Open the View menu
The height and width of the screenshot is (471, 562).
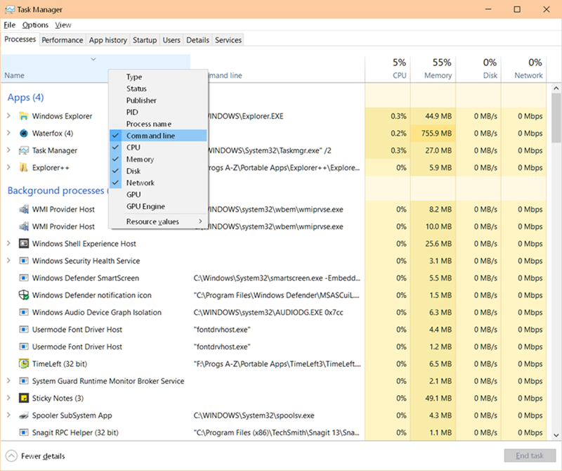coord(63,25)
